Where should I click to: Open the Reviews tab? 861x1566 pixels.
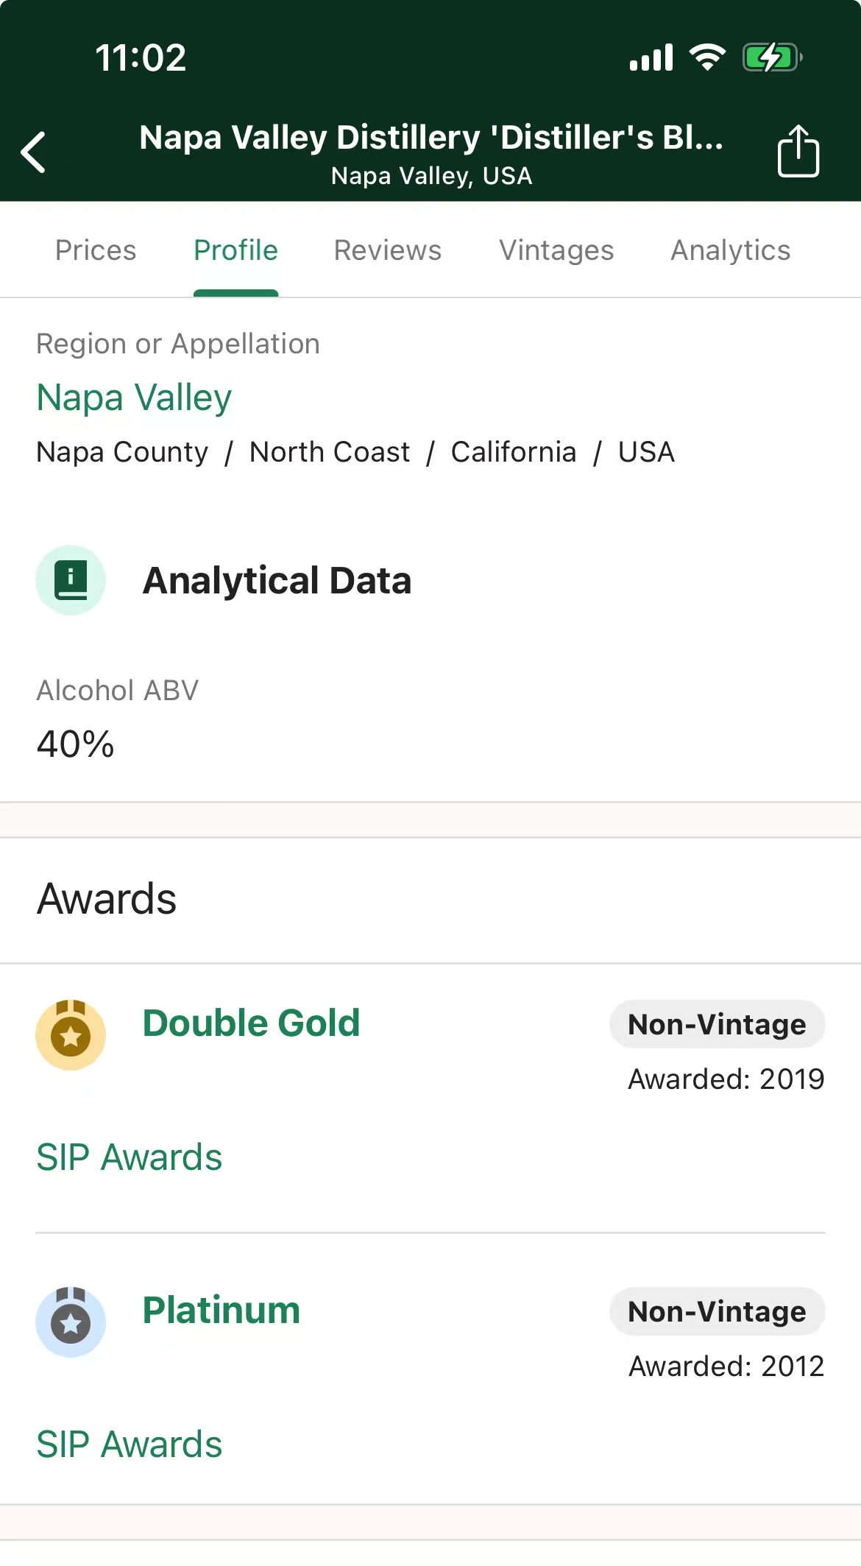(387, 250)
